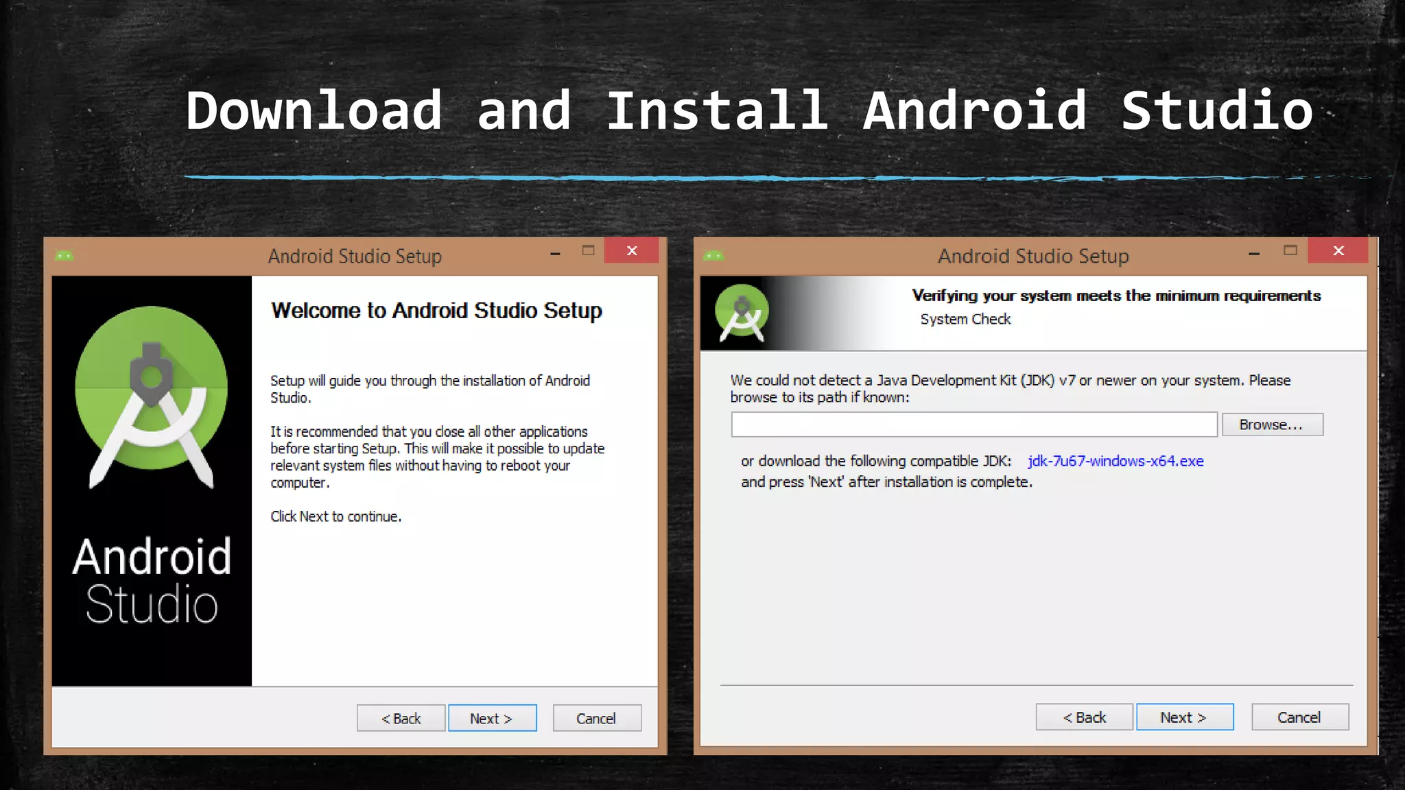
Task: Click the Android icon in Welcome window title bar
Action: (64, 256)
